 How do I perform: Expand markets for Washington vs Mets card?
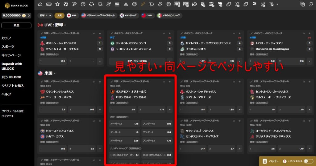tap(100, 109)
